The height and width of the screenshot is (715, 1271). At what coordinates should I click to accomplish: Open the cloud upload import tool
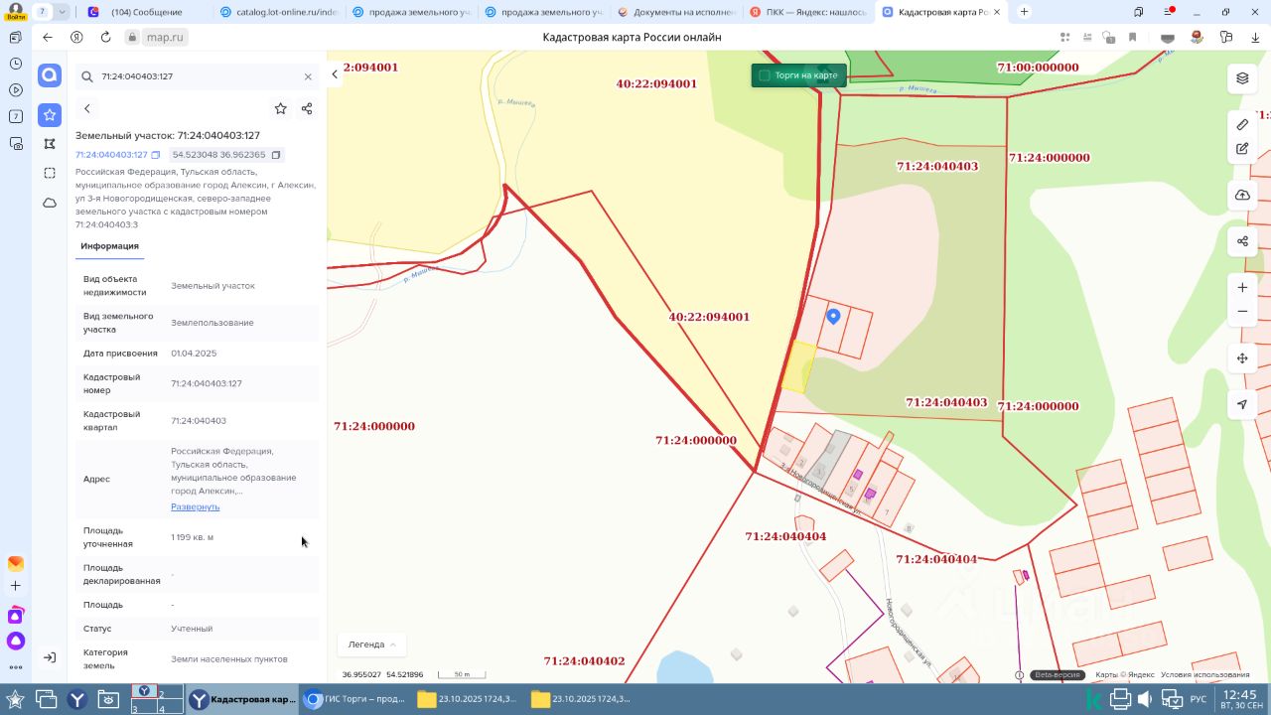click(1242, 196)
